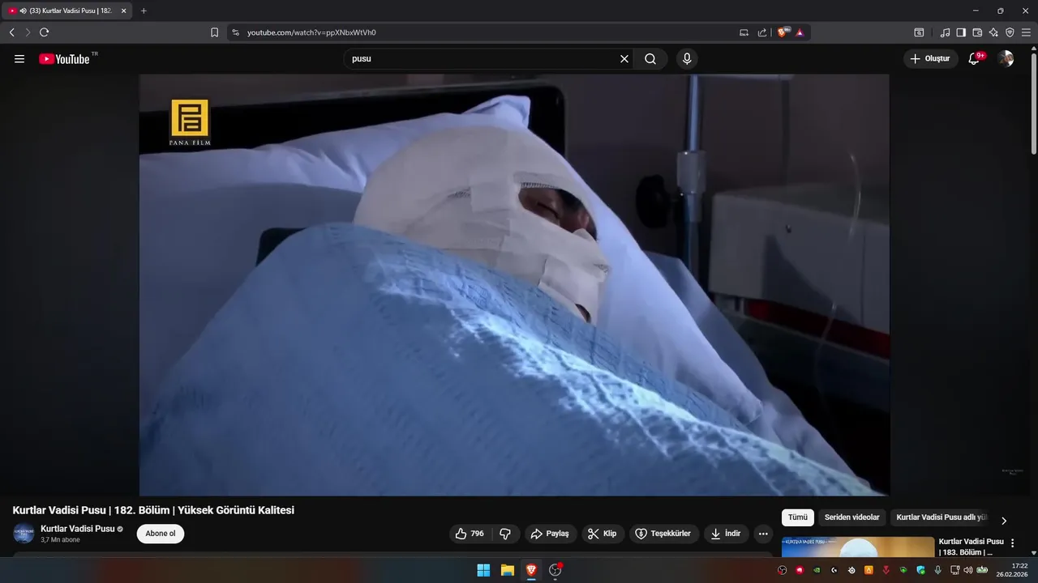Open more actions three-dot menu
Screen dimensions: 1038x583
[763, 534]
